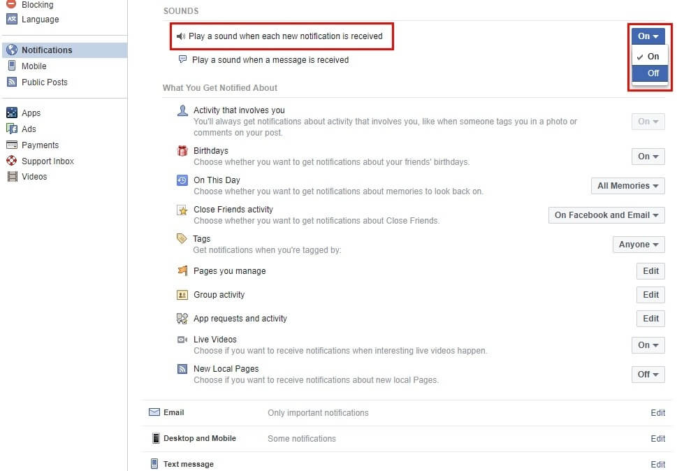This screenshot has height=471, width=677.
Task: Click the Language icon in the sidebar
Action: (12, 19)
